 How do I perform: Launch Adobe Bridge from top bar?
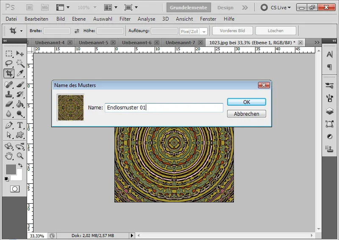coord(30,8)
